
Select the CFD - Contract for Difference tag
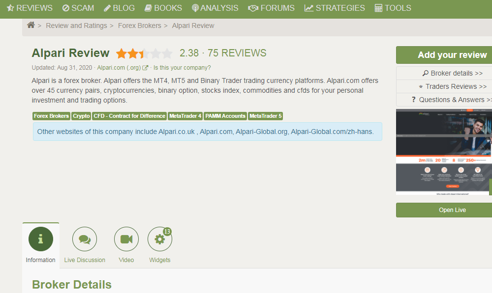click(129, 116)
